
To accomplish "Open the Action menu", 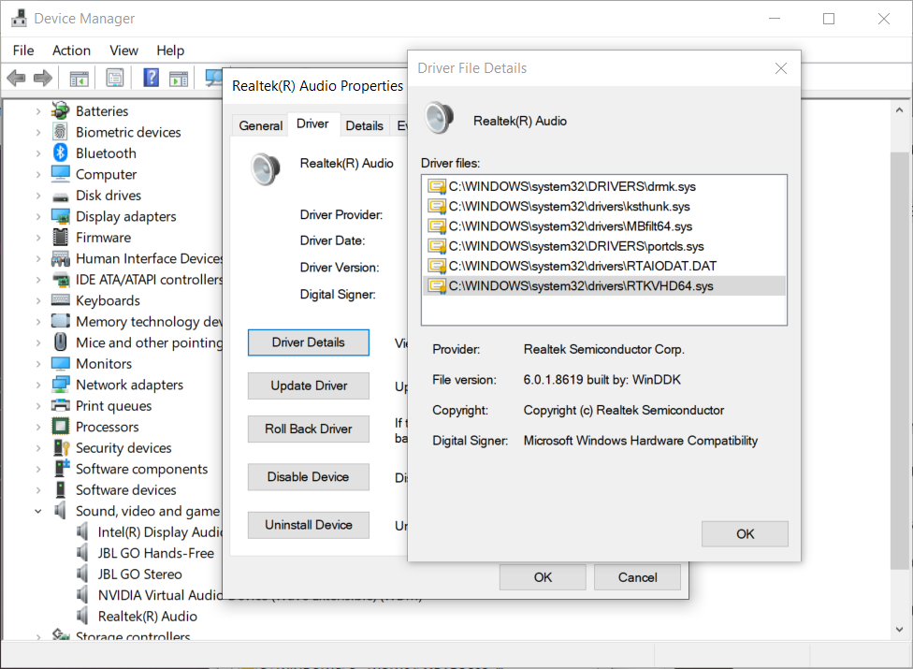I will tap(72, 51).
